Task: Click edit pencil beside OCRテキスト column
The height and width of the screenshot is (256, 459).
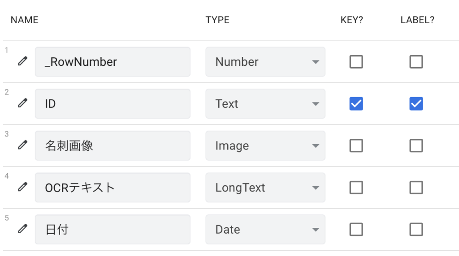Action: point(22,188)
